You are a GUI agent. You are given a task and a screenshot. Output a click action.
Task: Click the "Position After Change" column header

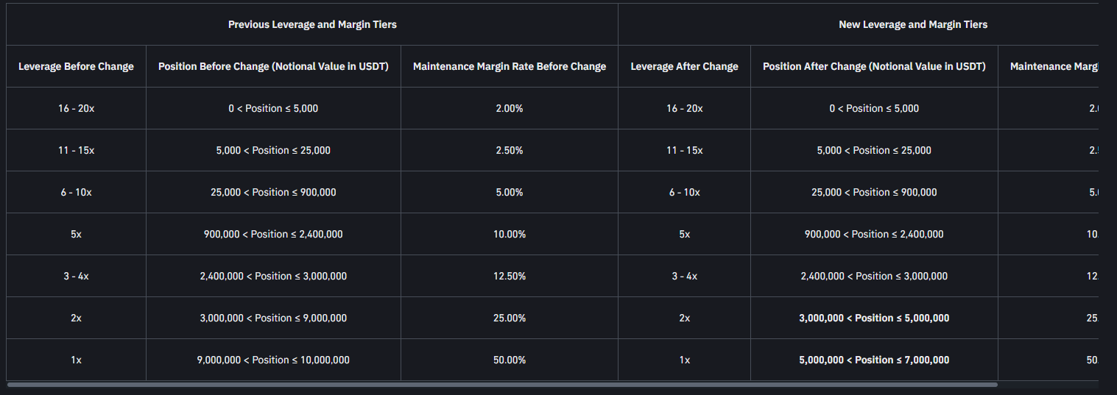point(874,66)
